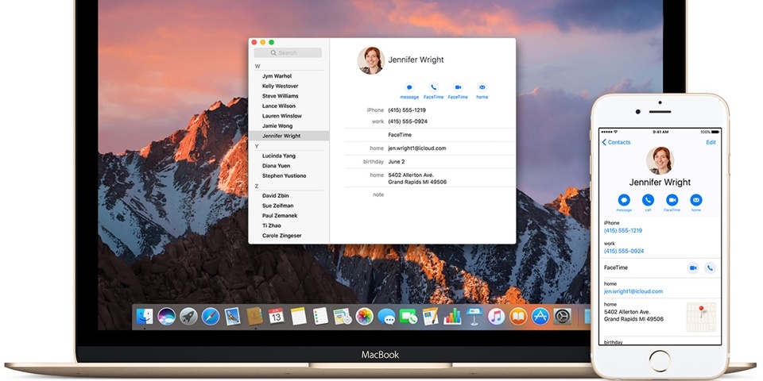Tap home mail button on iPhone contact

point(696,200)
